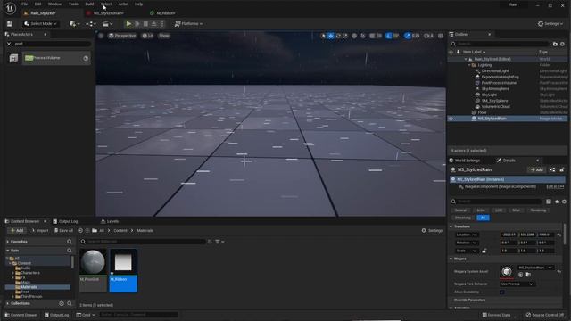Open the Cinematics clapperboard dropdown

click(107, 24)
